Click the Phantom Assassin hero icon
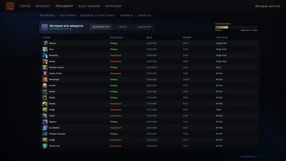 (45, 134)
